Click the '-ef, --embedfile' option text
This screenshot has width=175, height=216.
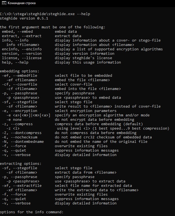[19, 75]
